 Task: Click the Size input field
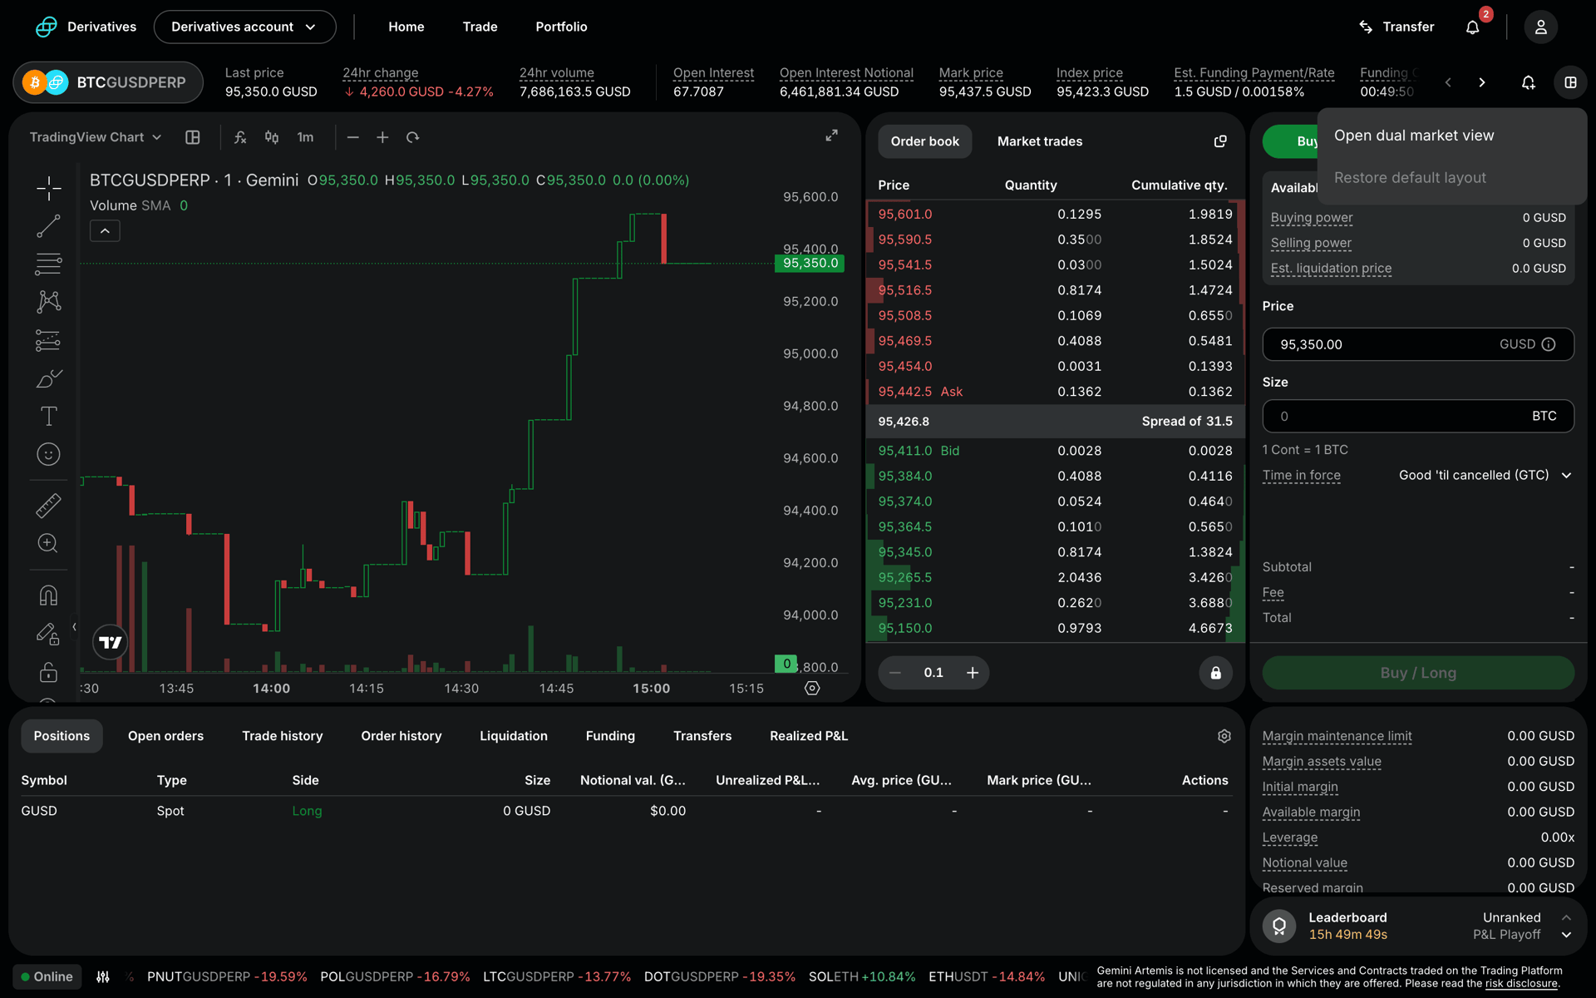(x=1418, y=416)
